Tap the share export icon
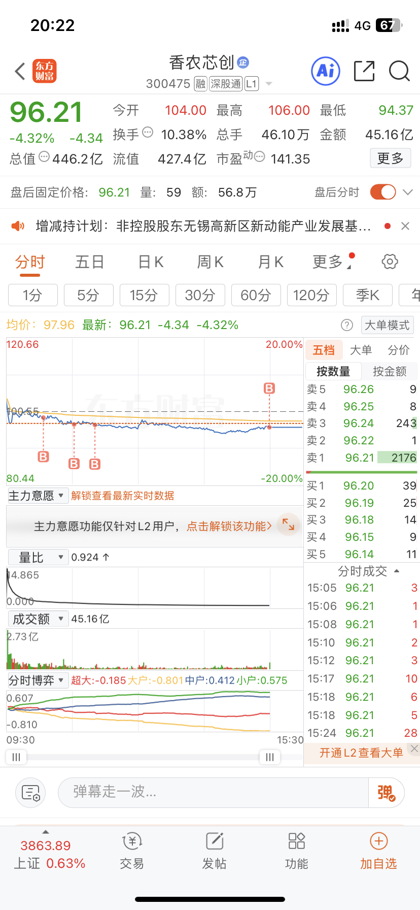Image resolution: width=420 pixels, height=910 pixels. (364, 71)
